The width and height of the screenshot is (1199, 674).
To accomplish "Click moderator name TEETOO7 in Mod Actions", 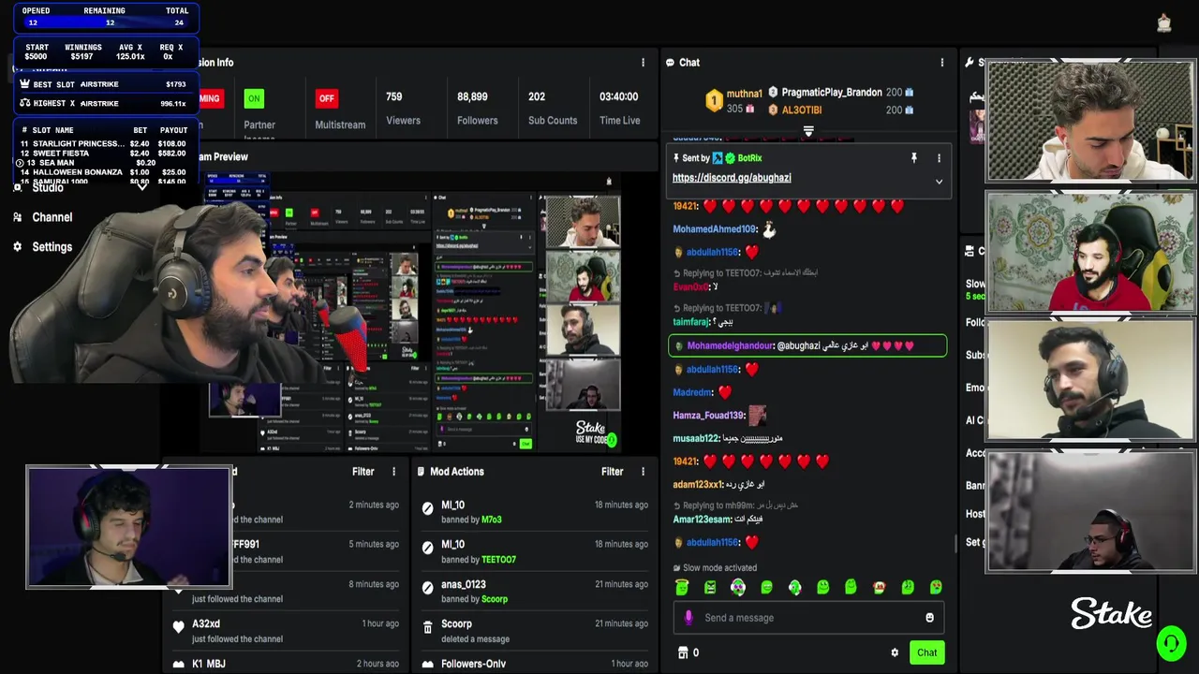I will tap(498, 560).
